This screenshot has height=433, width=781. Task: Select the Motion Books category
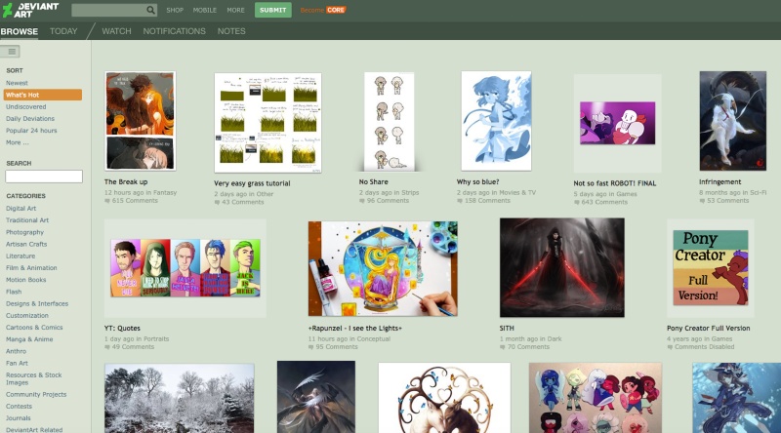coord(26,280)
